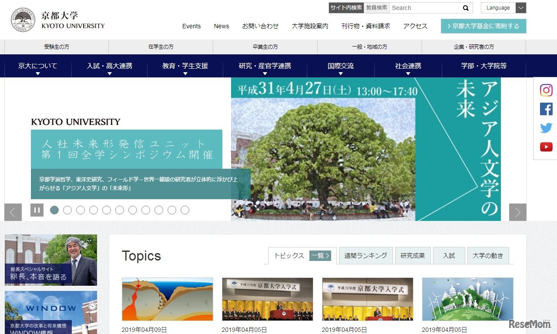Click the 京都大学入学式 news thumbnail

tap(267, 299)
